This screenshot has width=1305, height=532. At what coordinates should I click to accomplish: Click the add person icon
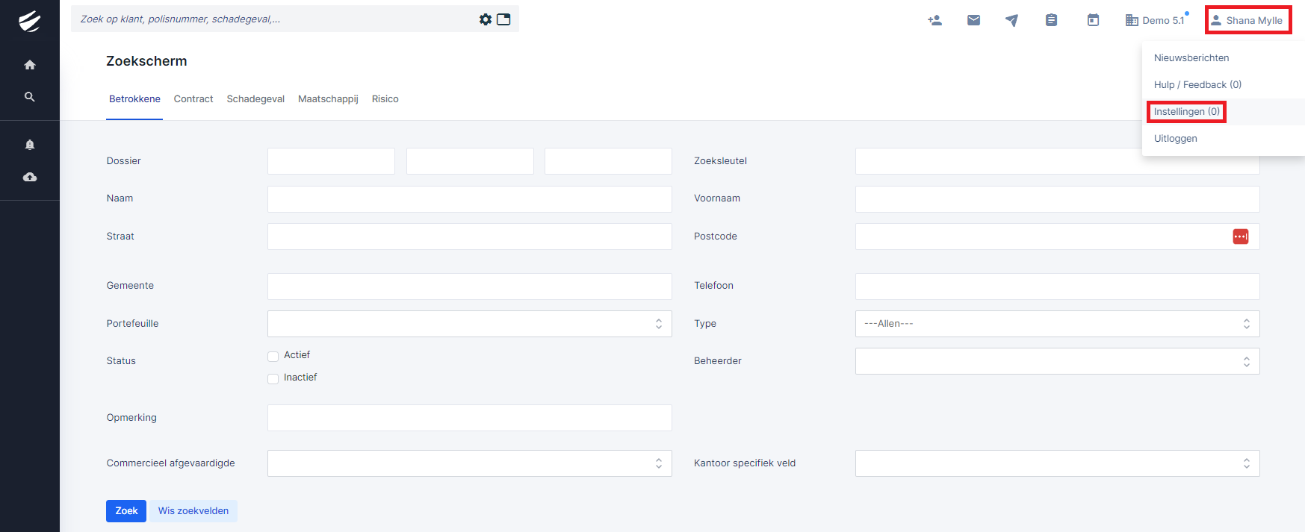[x=934, y=20]
